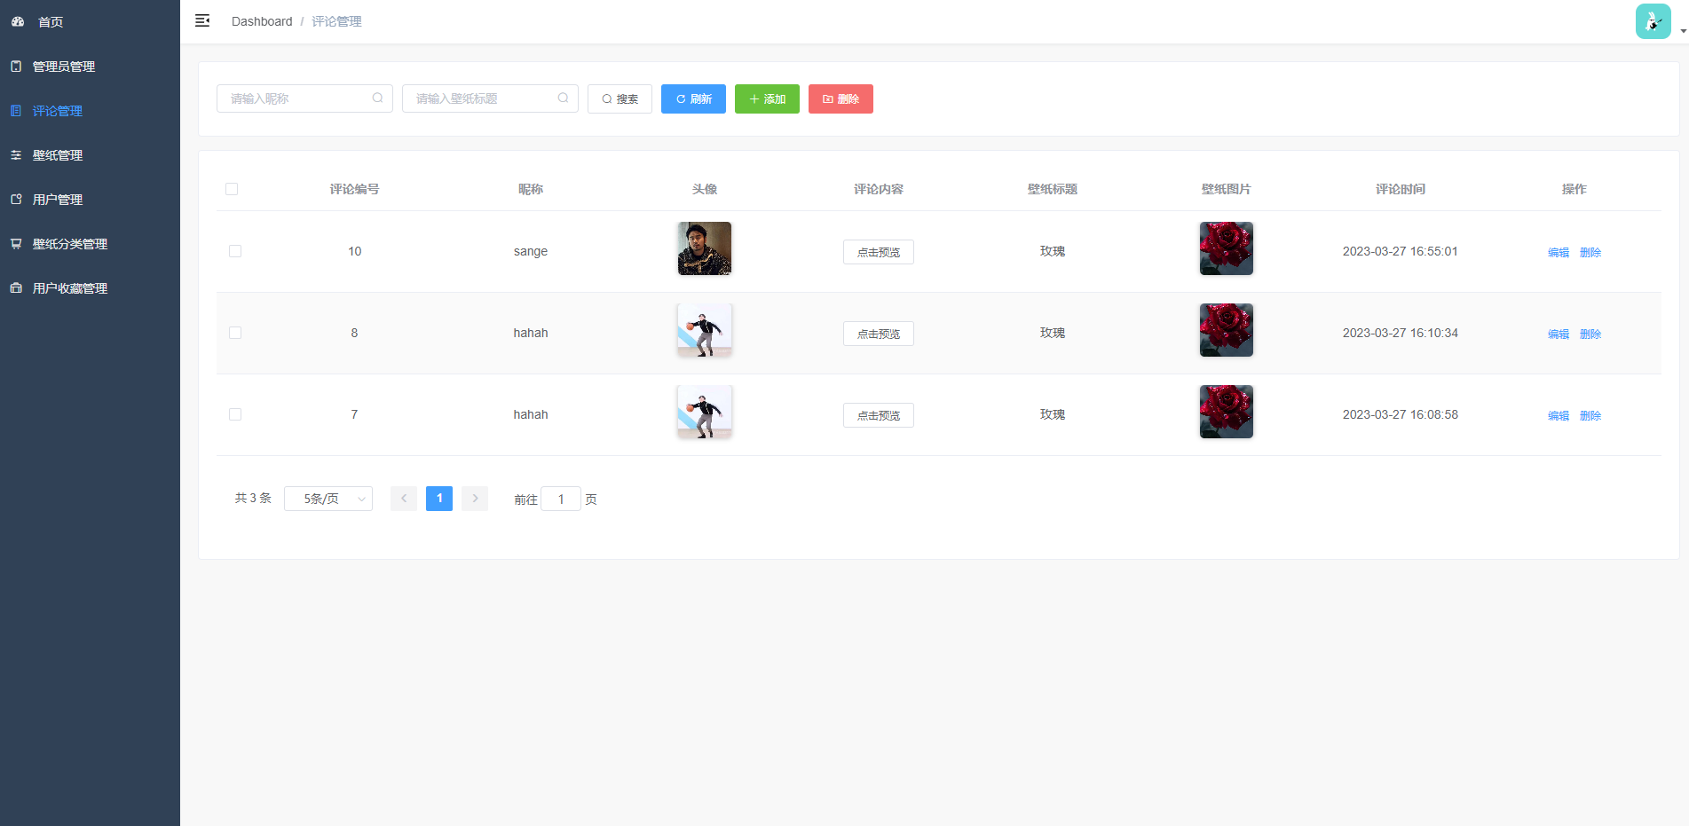Toggle the select-all header checkbox
Screen dimensions: 1689x826
[x=232, y=189]
